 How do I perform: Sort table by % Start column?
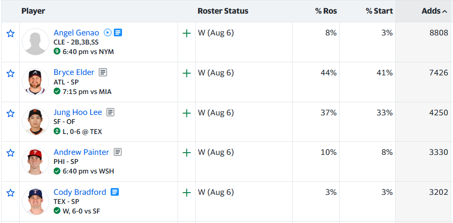point(379,11)
